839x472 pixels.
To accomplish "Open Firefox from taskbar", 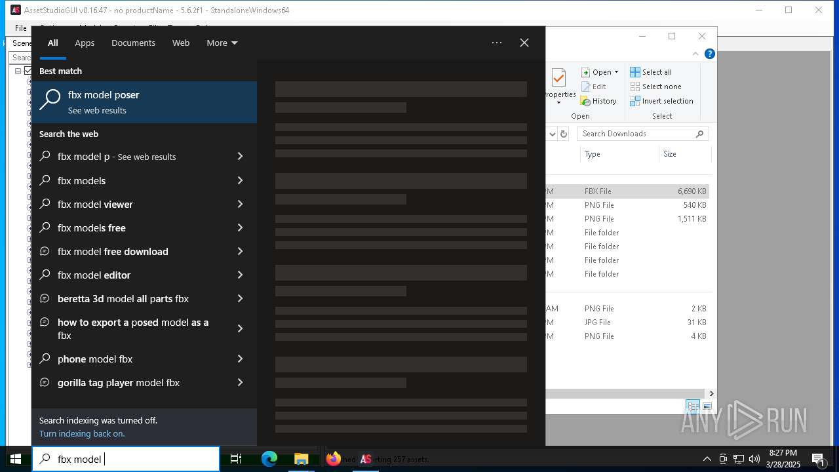I will coord(334,459).
